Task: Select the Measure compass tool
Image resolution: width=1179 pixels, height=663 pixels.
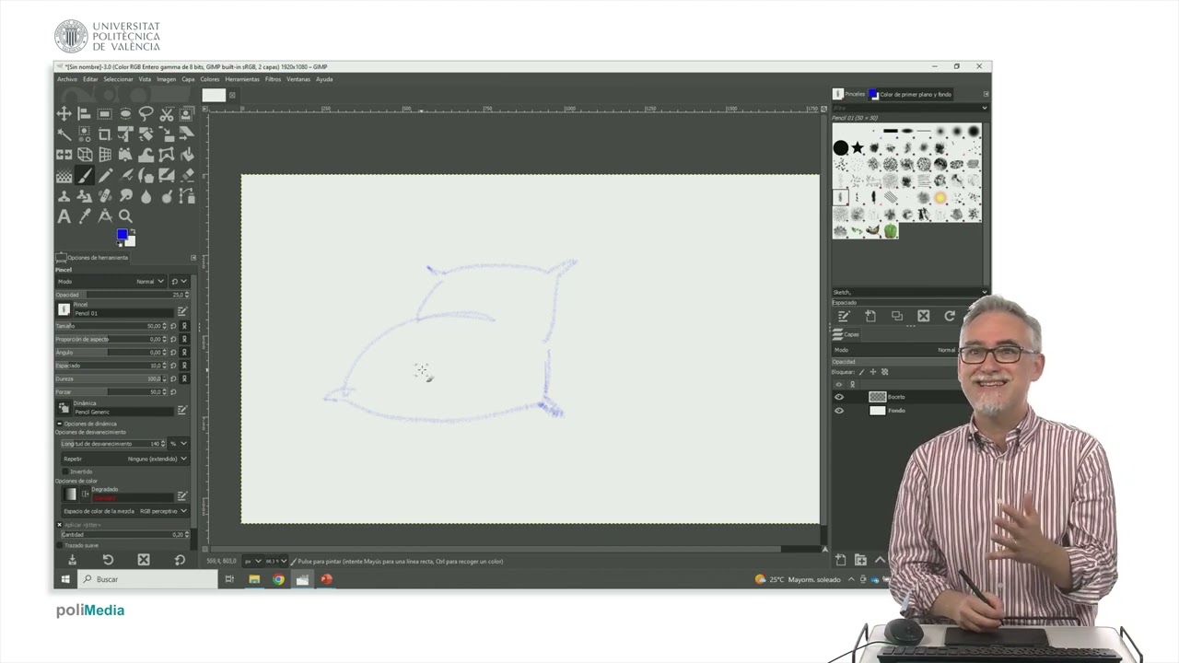Action: pos(104,216)
